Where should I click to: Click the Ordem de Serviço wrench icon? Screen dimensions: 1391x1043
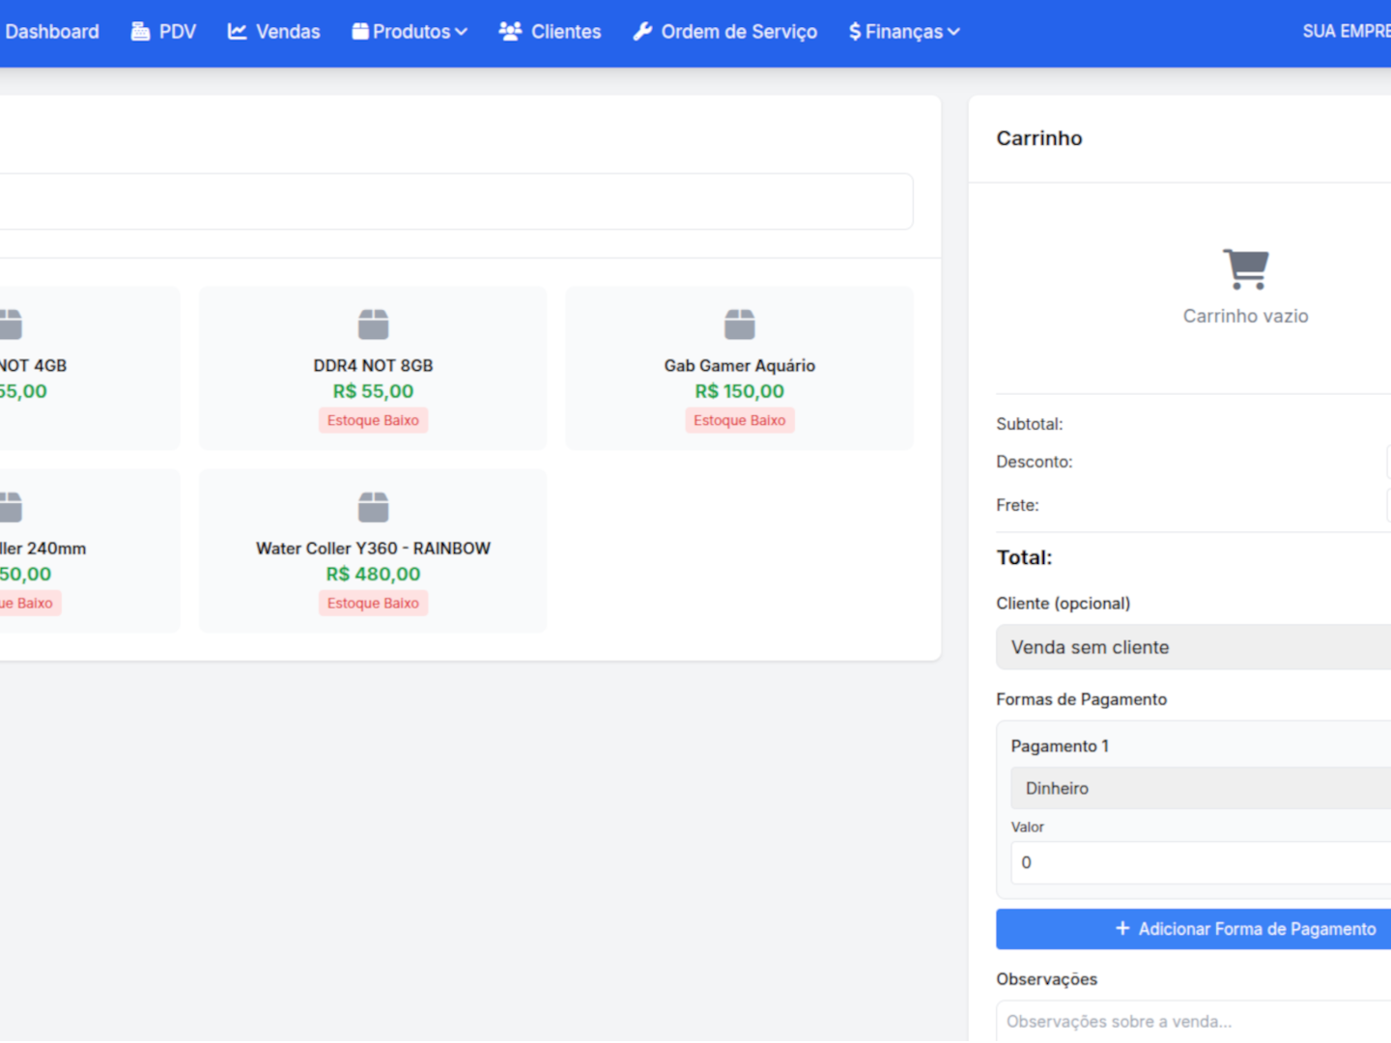coord(642,32)
